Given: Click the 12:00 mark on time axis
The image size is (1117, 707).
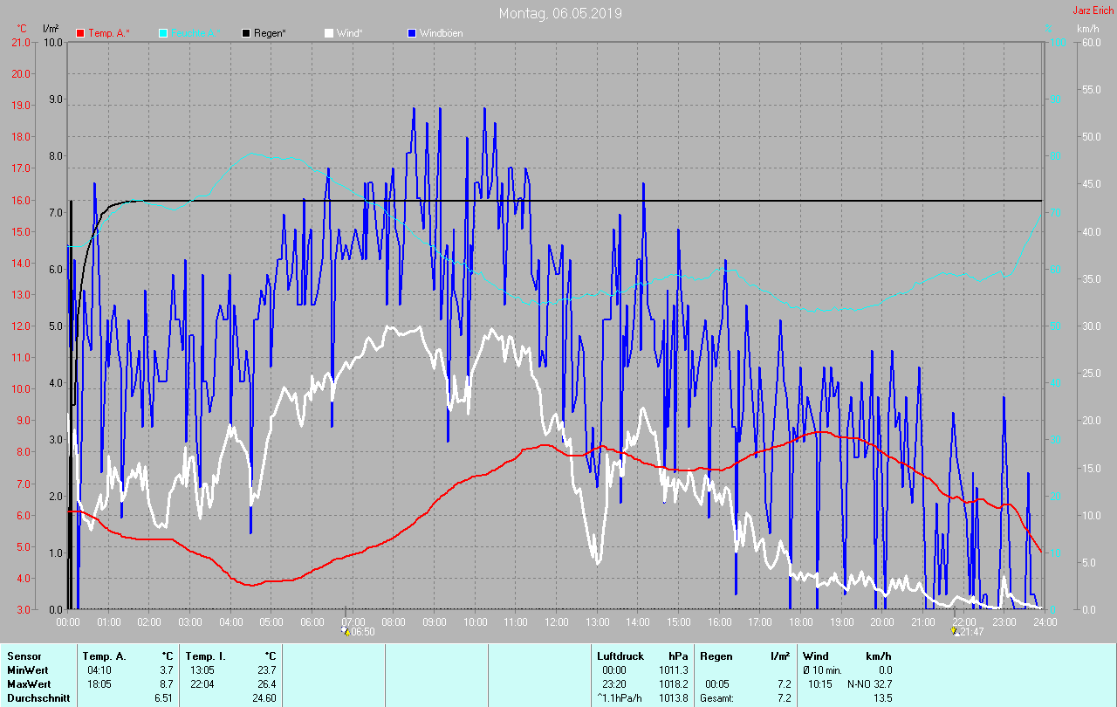Looking at the screenshot, I should point(557,622).
